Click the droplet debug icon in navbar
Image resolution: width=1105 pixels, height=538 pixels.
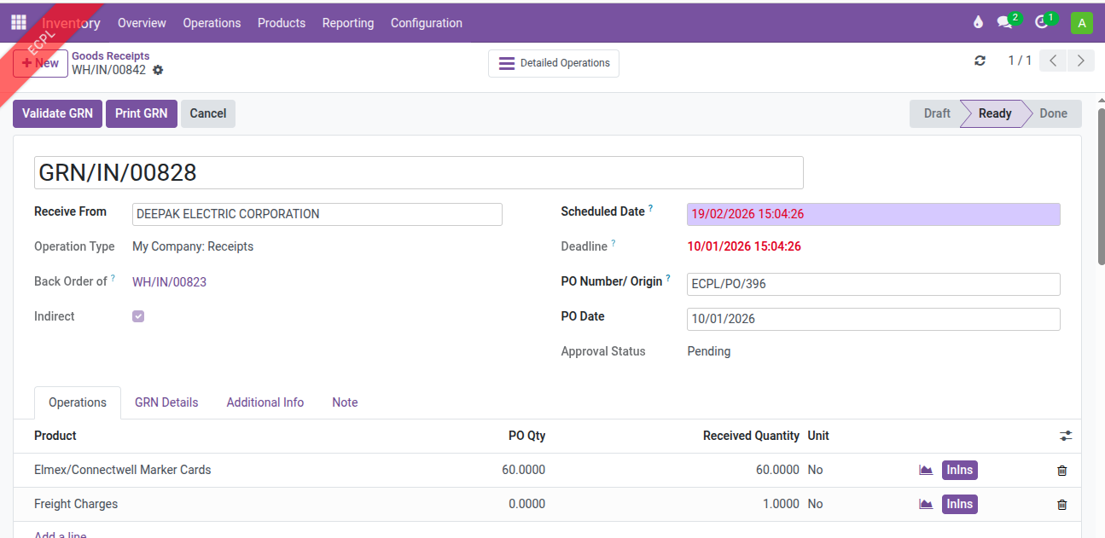click(978, 23)
